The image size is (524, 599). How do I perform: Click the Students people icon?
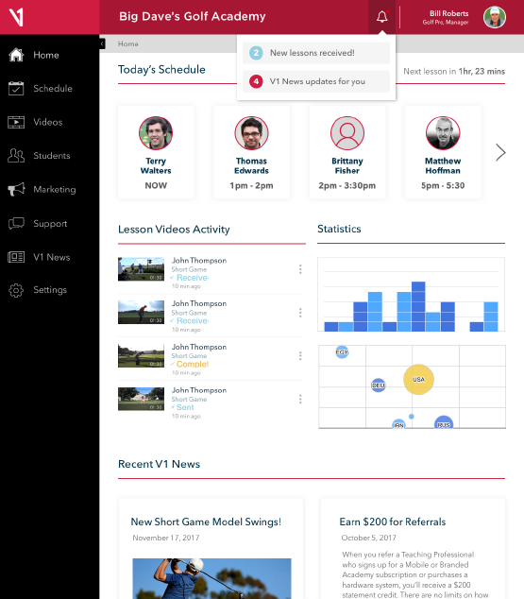(x=16, y=156)
